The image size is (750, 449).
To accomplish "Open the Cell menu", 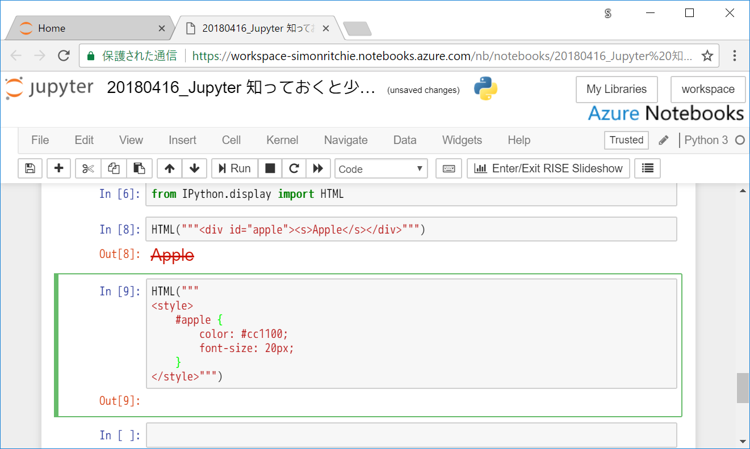I will coord(231,140).
